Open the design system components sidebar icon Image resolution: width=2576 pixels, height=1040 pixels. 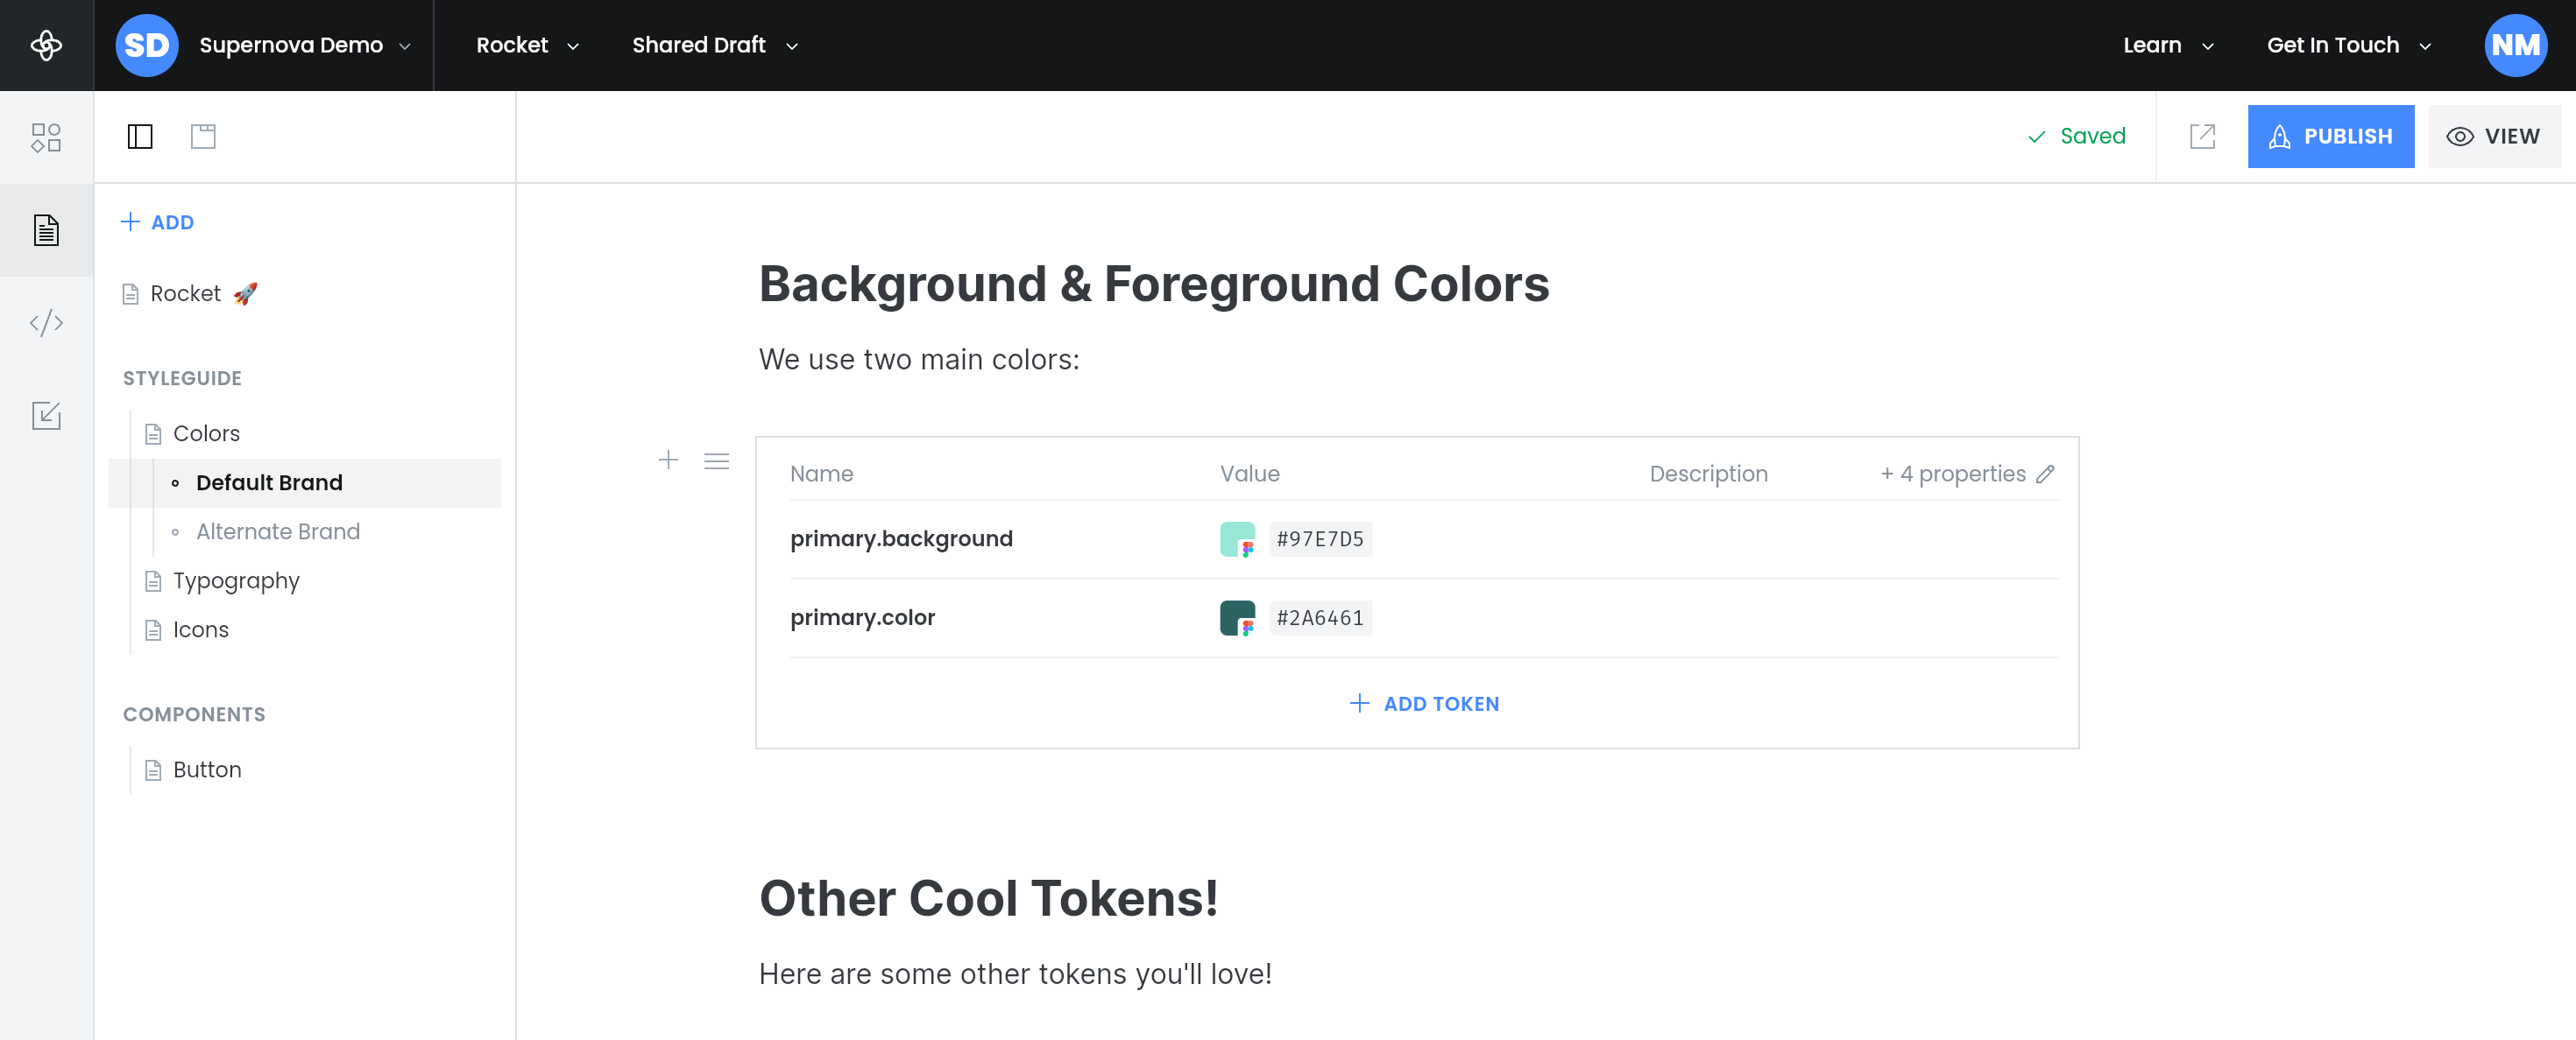click(46, 137)
